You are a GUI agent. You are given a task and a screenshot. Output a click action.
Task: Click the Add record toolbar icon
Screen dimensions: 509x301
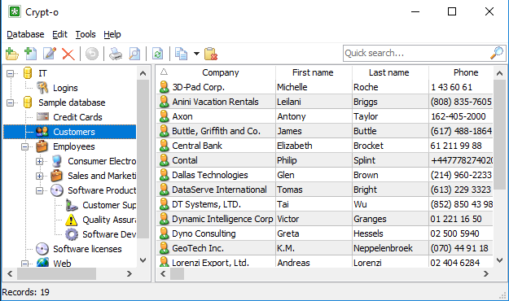[30, 54]
